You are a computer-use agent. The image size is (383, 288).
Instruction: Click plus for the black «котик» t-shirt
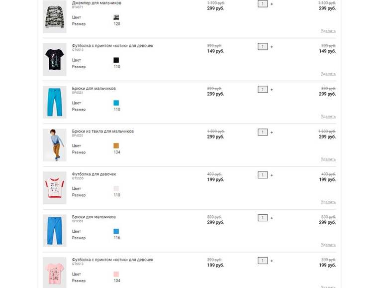(272, 47)
